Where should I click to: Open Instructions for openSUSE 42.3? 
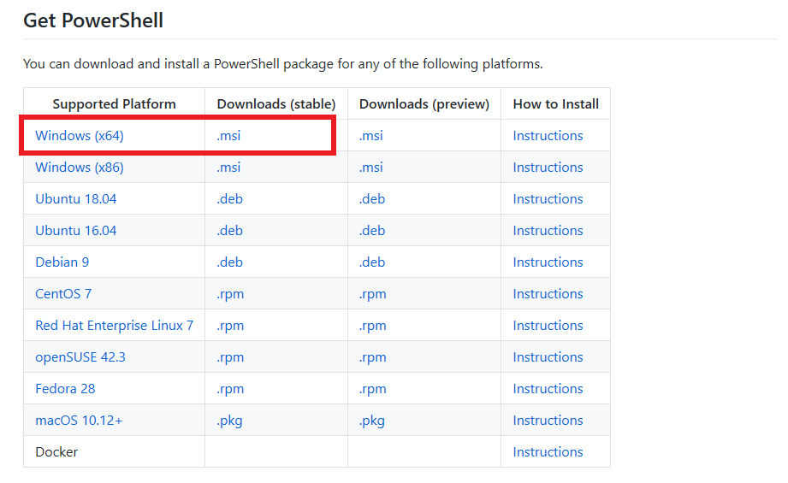548,357
